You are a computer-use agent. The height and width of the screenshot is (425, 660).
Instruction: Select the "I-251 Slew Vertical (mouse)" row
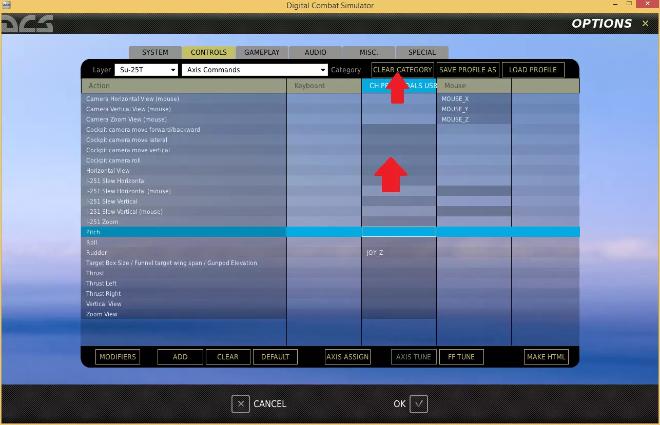tap(184, 212)
